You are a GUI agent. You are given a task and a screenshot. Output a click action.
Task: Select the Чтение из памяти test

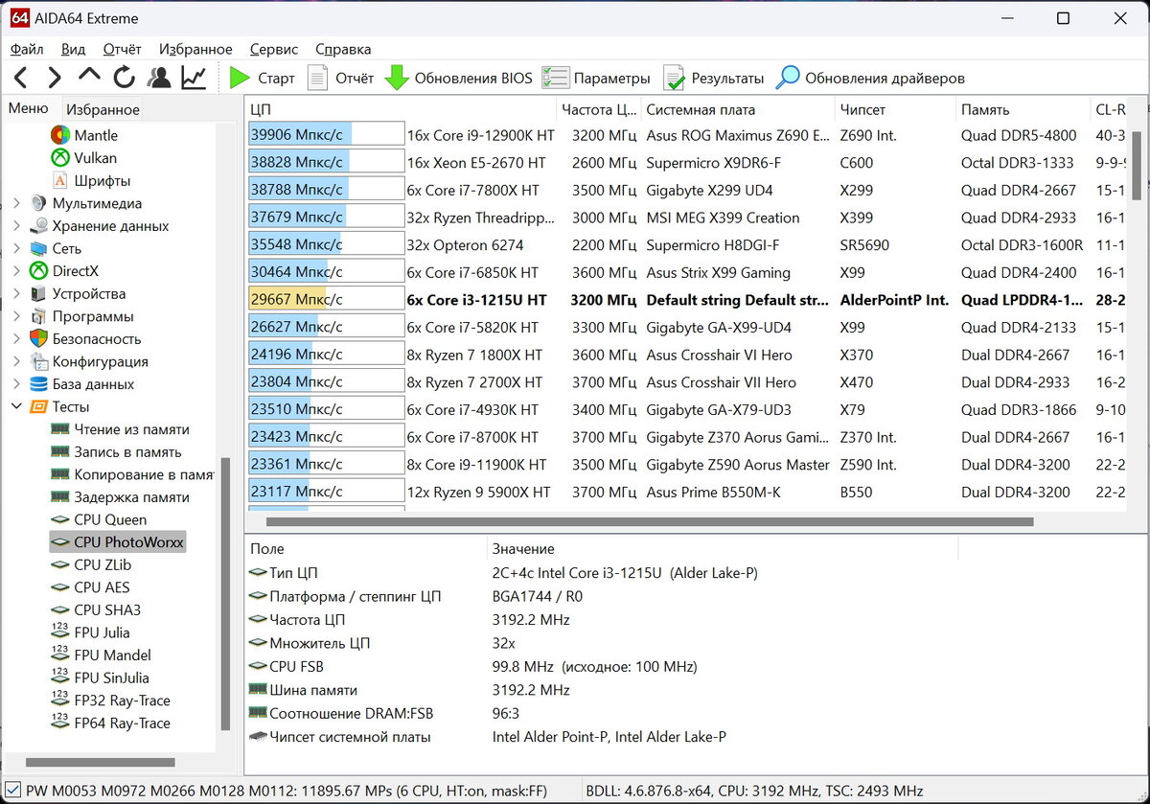120,429
